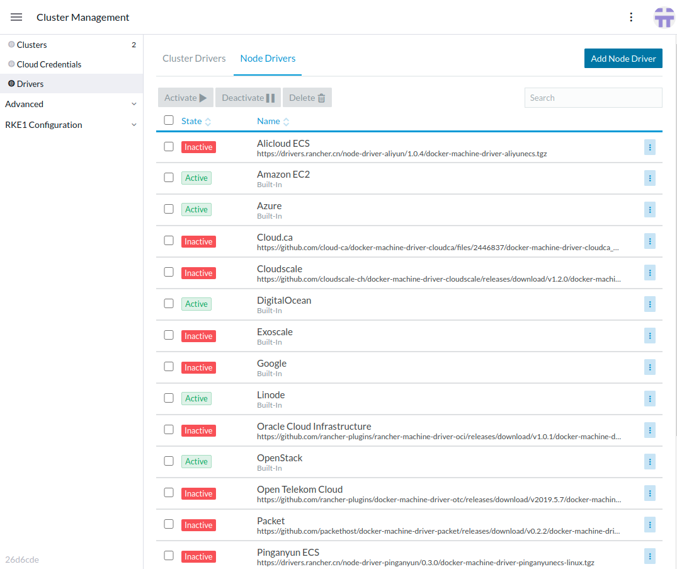Viewport: 677px width, 569px height.
Task: Click the Add Node Driver button
Action: [x=623, y=58]
